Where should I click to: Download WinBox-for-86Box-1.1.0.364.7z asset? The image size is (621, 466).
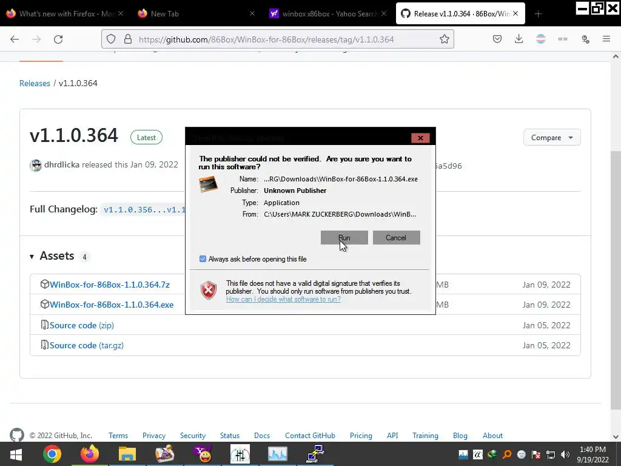tap(110, 285)
